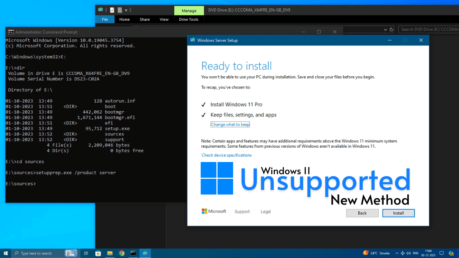Open the speaker volume icon in system tray

pyautogui.click(x=408, y=253)
